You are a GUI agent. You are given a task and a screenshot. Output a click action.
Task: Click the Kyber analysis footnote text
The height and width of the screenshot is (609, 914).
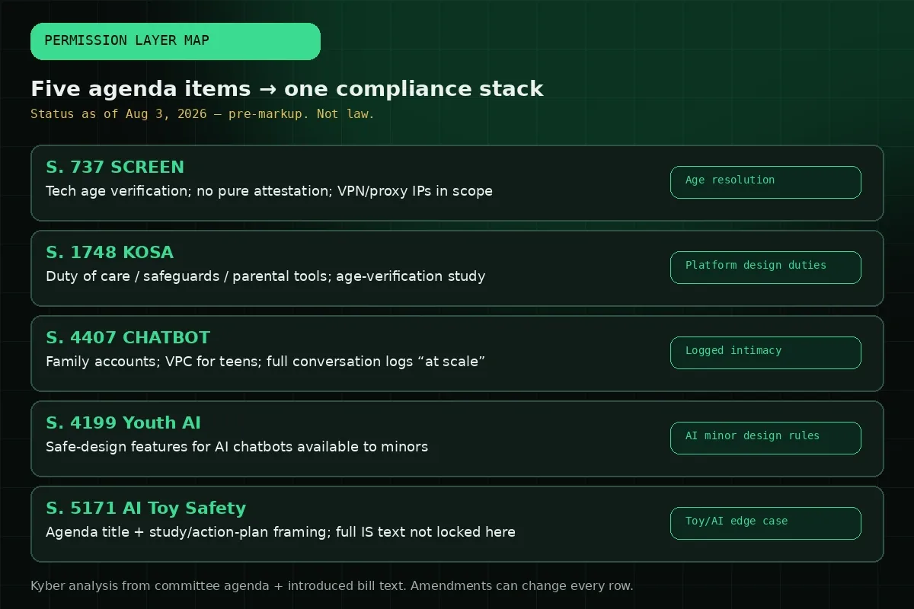[x=332, y=586]
